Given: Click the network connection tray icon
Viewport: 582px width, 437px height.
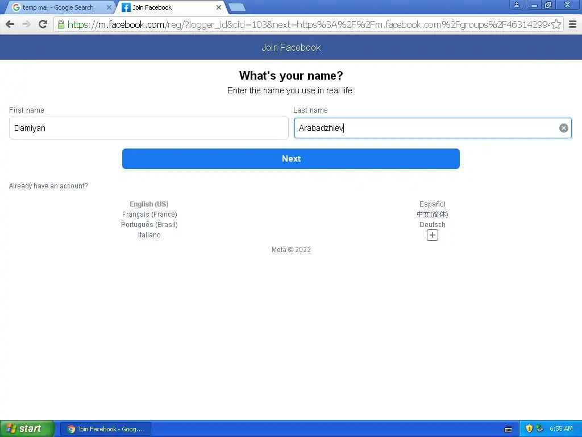Looking at the screenshot, I should coord(540,429).
